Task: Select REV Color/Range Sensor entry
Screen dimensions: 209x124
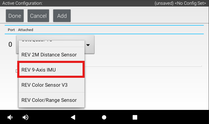Action: (51, 100)
